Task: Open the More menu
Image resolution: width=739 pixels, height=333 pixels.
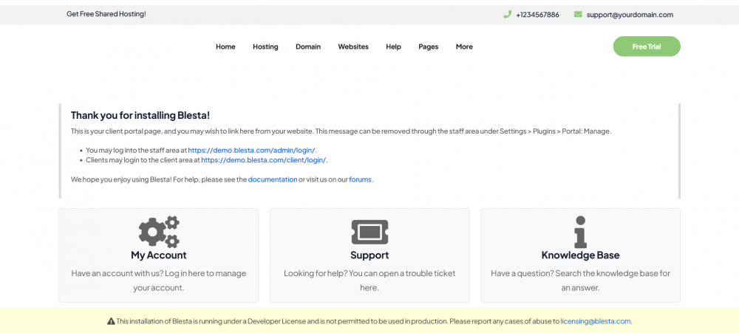Action: [x=464, y=47]
